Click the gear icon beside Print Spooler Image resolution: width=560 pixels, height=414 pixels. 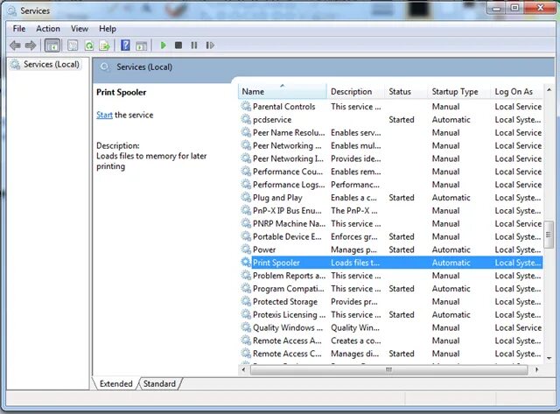[x=246, y=263]
